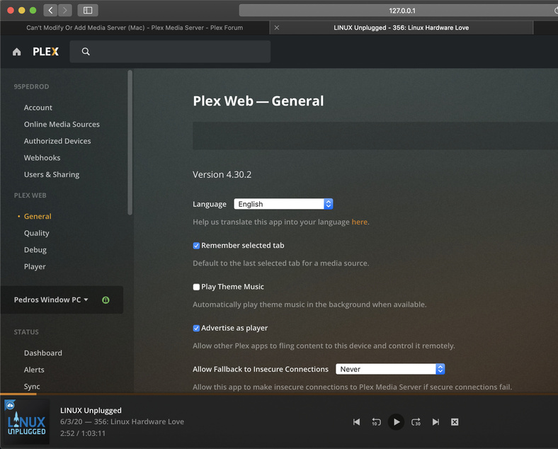Click the 'Version 4.30.2' text

pos(222,175)
